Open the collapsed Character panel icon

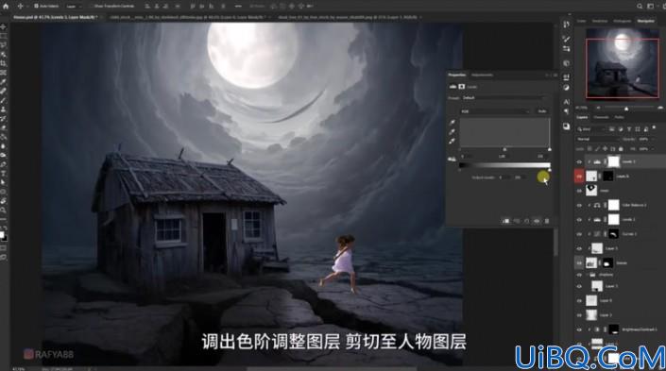pyautogui.click(x=566, y=102)
